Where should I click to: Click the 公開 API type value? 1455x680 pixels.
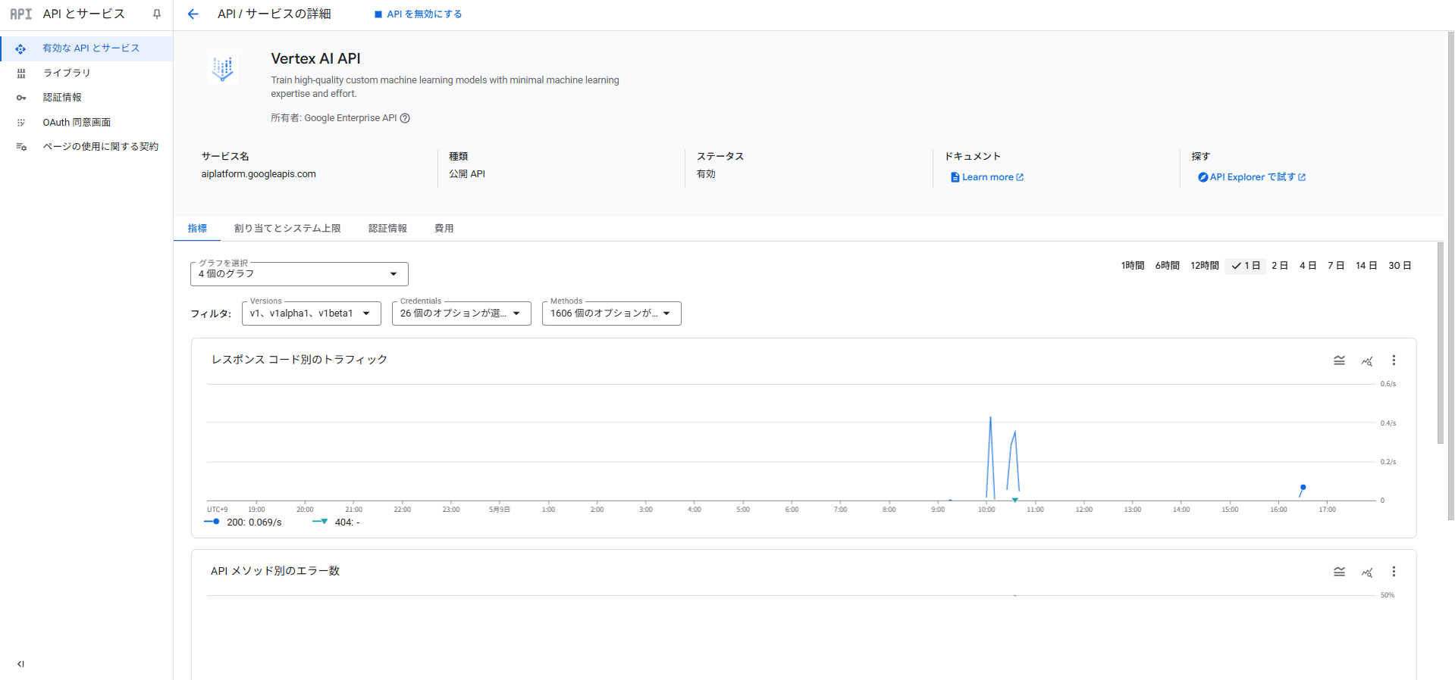coord(467,174)
